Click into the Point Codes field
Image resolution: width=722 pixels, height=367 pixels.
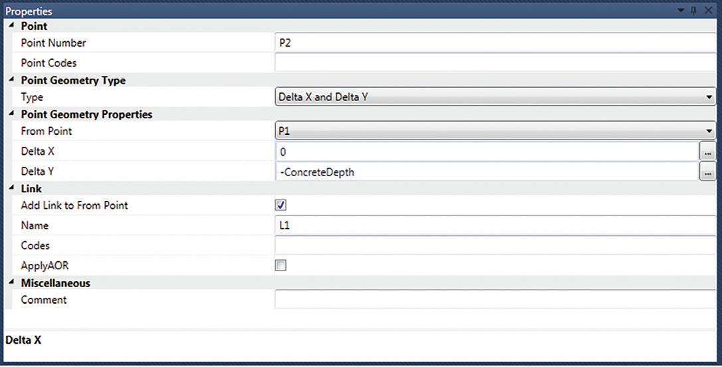pos(495,62)
